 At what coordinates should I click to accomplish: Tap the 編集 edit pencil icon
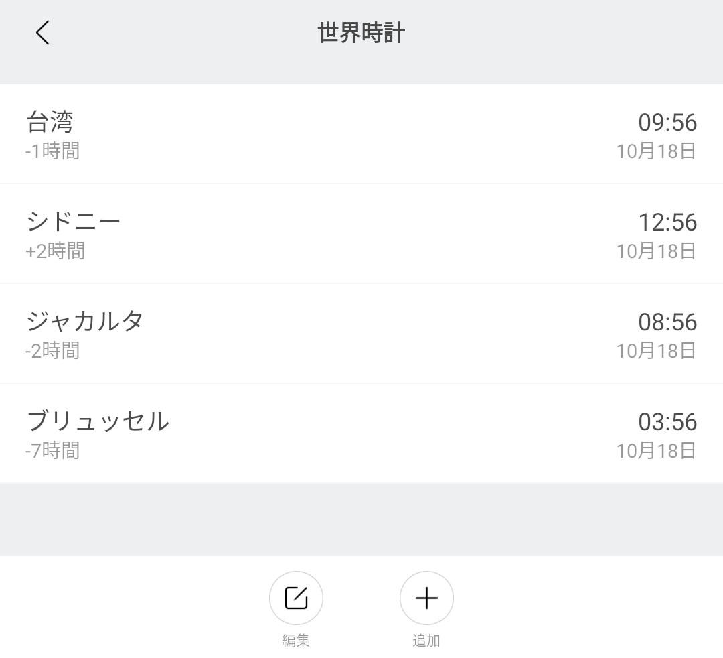pos(296,598)
